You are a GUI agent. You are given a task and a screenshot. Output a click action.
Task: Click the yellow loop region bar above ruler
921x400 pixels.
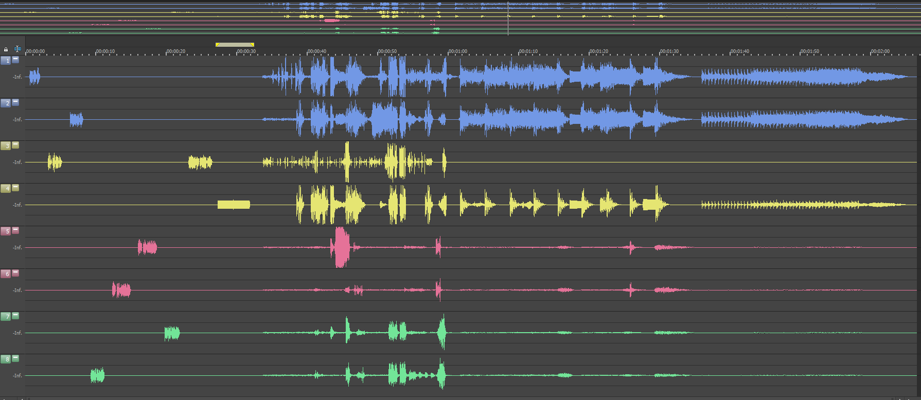[x=235, y=45]
